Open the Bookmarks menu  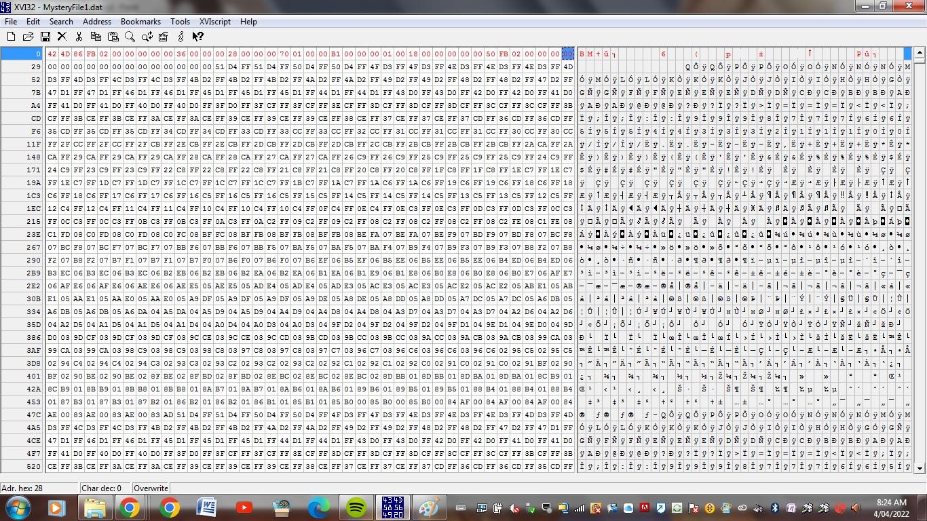[140, 21]
